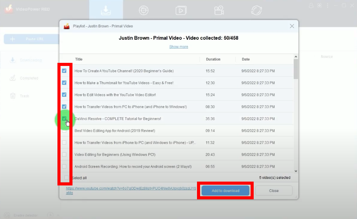Uncheck DaVinci Resolve COMPLETE Tutorial checkbox
This screenshot has width=357, height=219.
64,119
